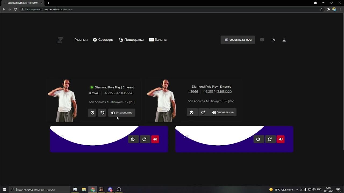Open the Поддержка section
The width and height of the screenshot is (344, 193).
(131, 40)
